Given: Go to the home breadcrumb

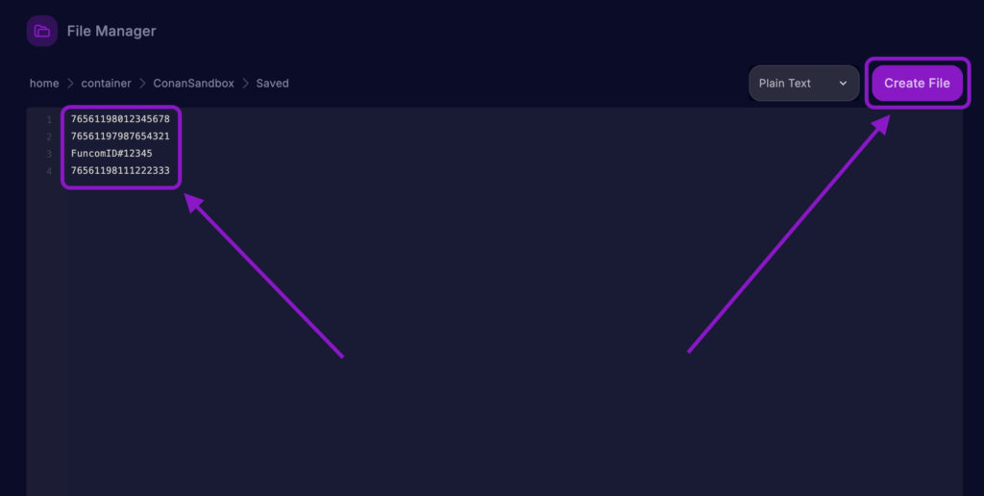Looking at the screenshot, I should (44, 83).
